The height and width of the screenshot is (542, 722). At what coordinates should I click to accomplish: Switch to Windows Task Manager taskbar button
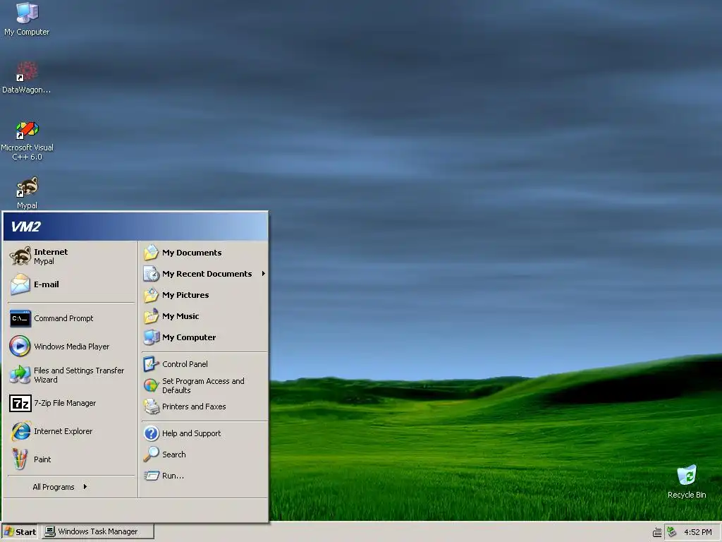pos(98,532)
